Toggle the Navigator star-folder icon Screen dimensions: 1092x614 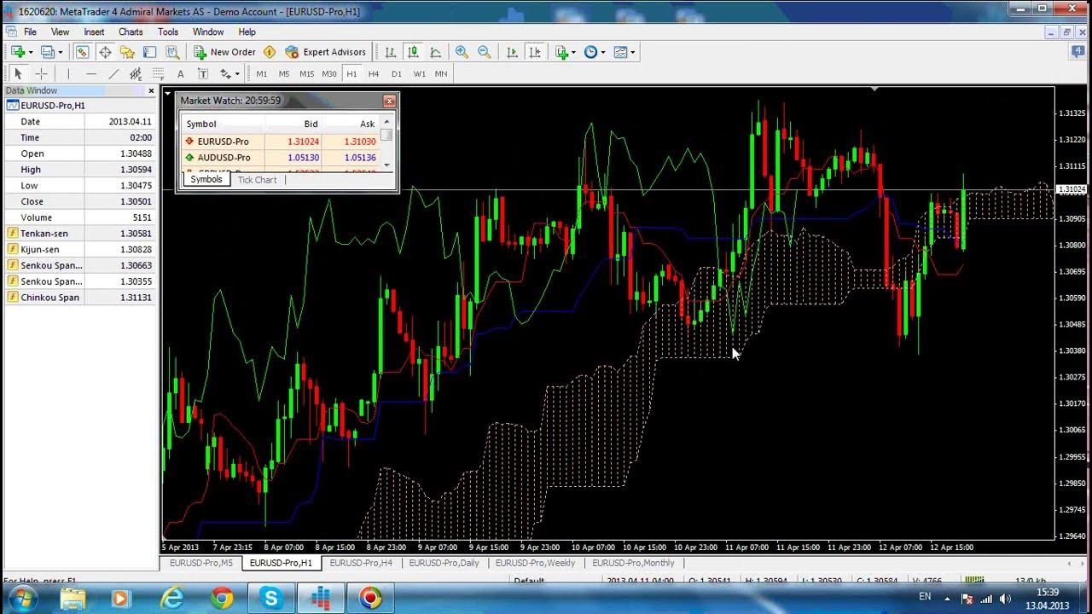(127, 52)
